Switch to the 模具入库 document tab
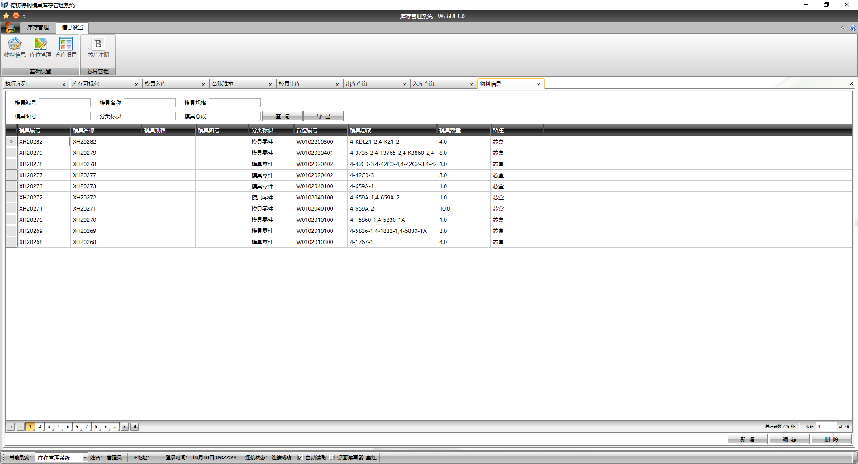This screenshot has height=464, width=858. pos(156,84)
